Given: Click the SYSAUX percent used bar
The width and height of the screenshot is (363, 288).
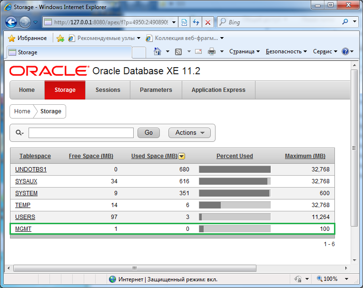Looking at the screenshot, I should point(235,181).
